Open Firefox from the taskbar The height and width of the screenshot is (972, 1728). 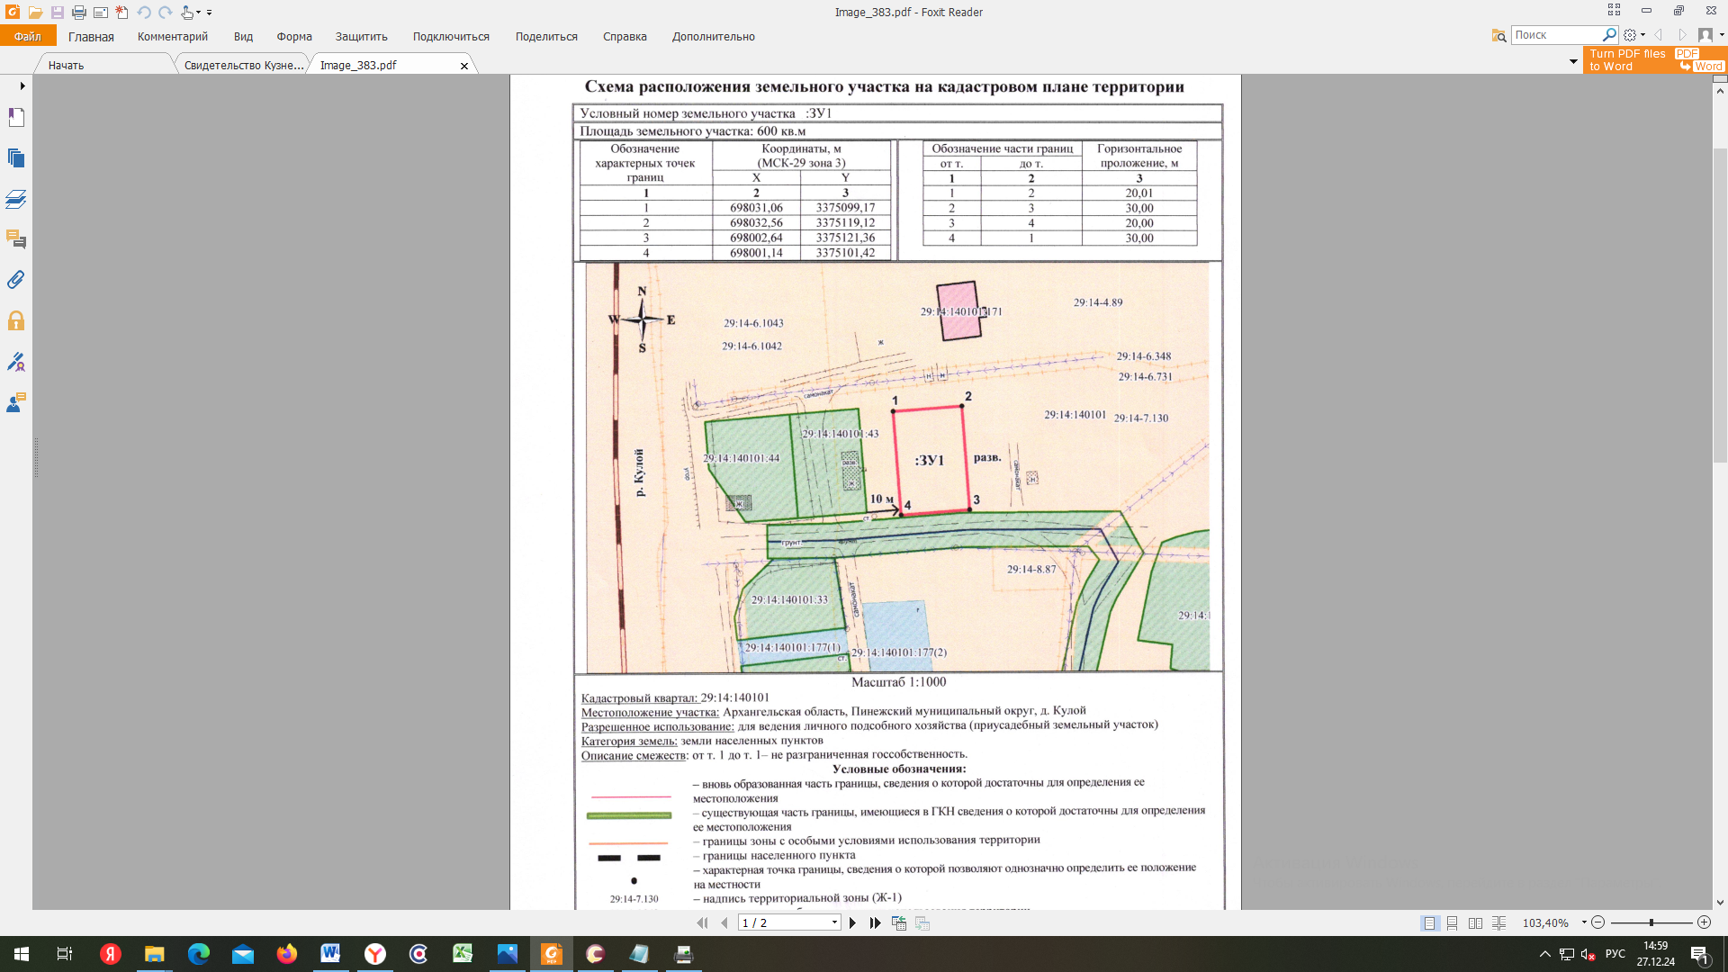pos(286,954)
